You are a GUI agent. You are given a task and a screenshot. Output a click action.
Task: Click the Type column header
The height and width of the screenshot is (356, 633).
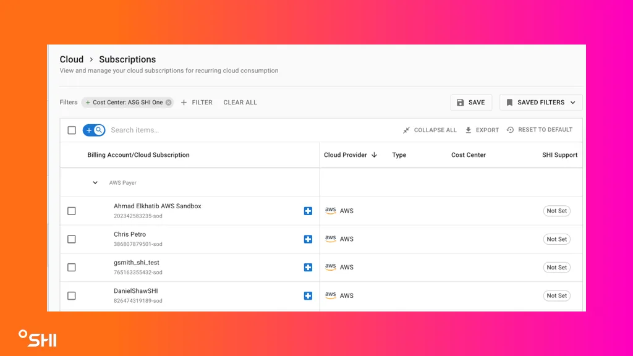pyautogui.click(x=399, y=155)
